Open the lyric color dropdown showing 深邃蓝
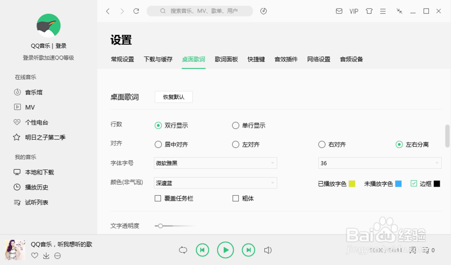Viewport: 451px width, 265px height. (x=214, y=183)
